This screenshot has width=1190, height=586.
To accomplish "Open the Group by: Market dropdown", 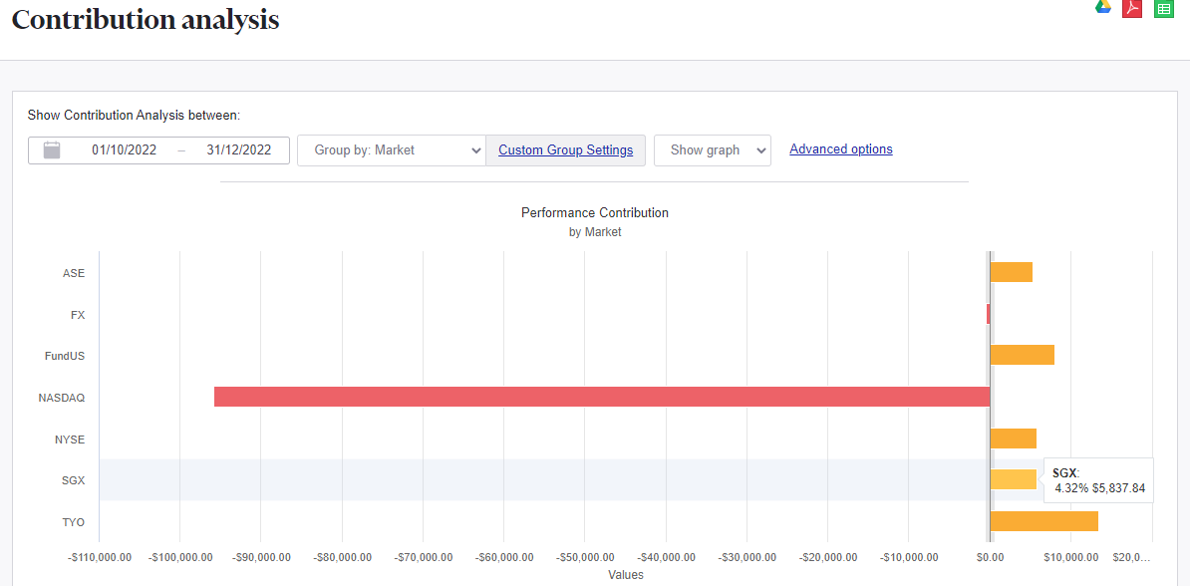I will click(x=391, y=149).
